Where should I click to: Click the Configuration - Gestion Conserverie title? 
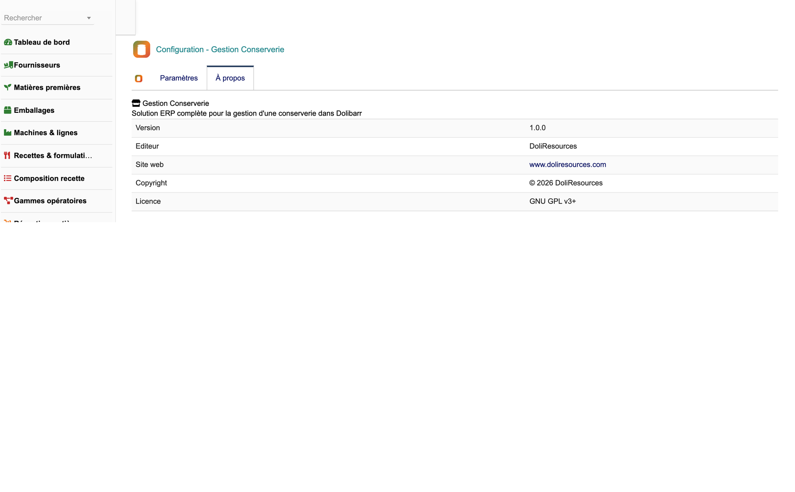pos(220,49)
